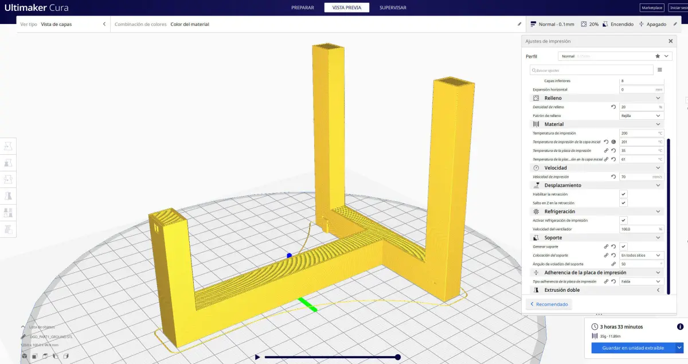Open save options dropdown arrow
This screenshot has width=688, height=364.
[679, 348]
